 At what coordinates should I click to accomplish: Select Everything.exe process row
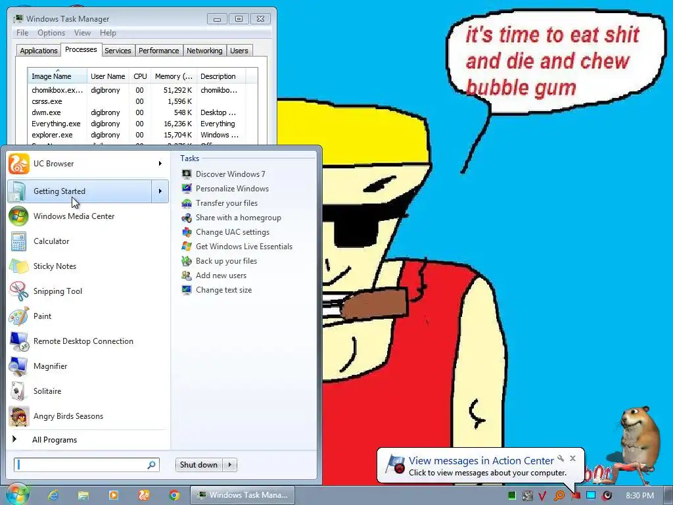pyautogui.click(x=143, y=124)
